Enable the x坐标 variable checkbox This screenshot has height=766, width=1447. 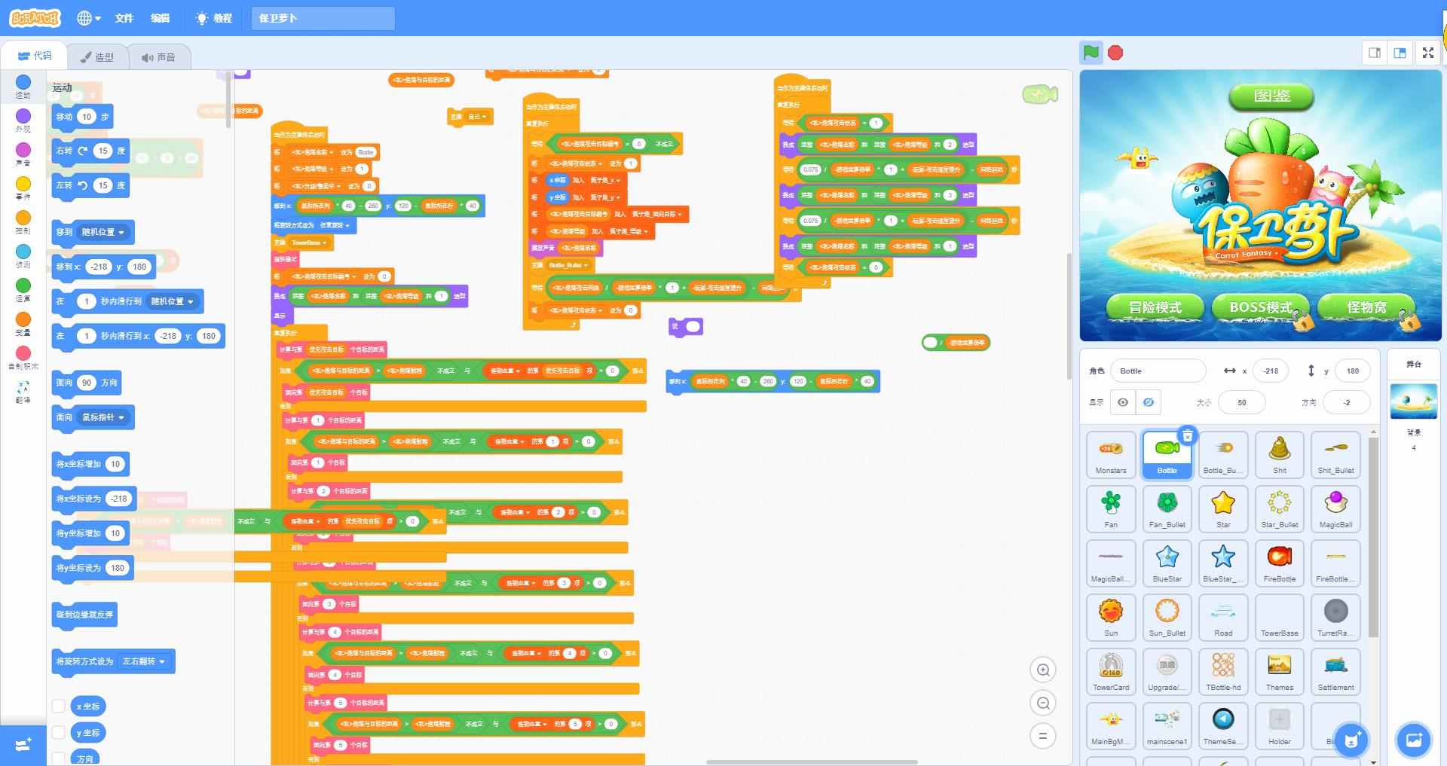tap(58, 706)
